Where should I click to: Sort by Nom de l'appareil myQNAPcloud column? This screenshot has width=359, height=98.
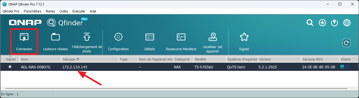tap(155, 59)
